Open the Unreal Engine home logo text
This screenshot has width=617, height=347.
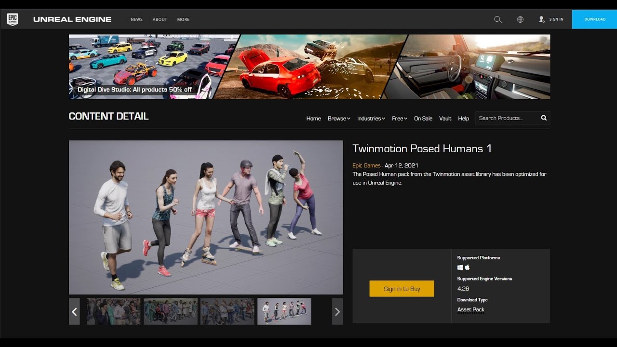coord(72,19)
